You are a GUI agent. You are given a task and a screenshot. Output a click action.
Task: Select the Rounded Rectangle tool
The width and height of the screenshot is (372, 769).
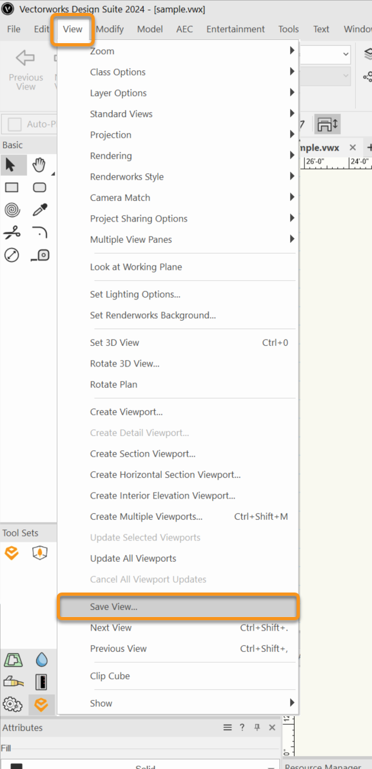tap(39, 187)
